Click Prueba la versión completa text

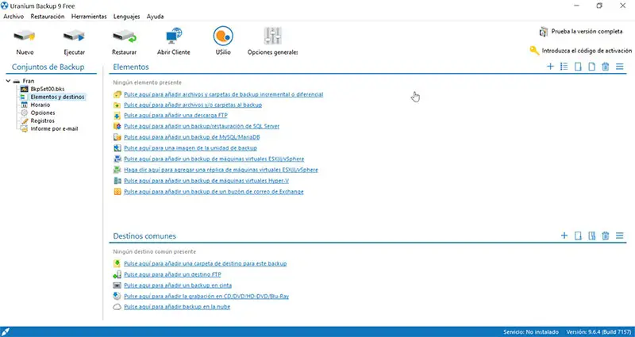click(x=587, y=31)
